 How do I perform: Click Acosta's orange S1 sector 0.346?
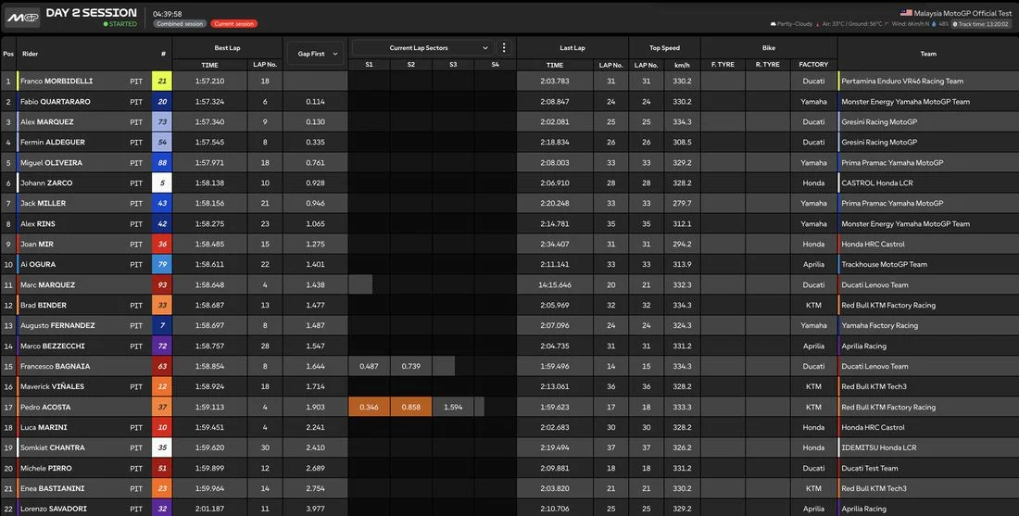tap(369, 407)
